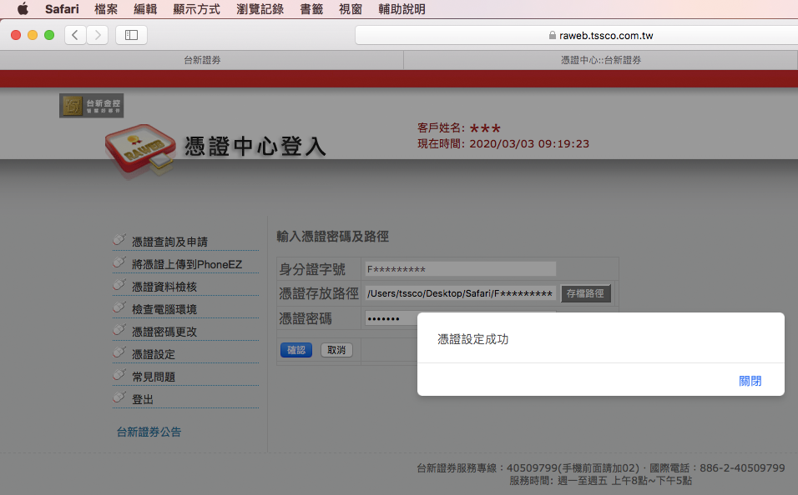Viewport: 798px width, 495px height.
Task: Open the Safari menu
Action: point(62,9)
